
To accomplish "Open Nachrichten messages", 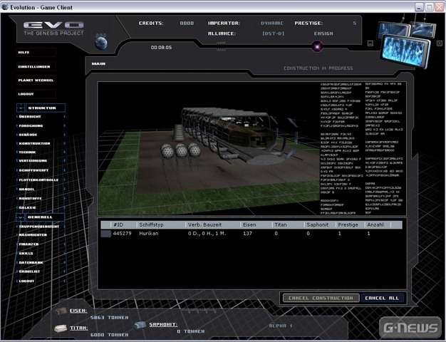I will coord(33,234).
